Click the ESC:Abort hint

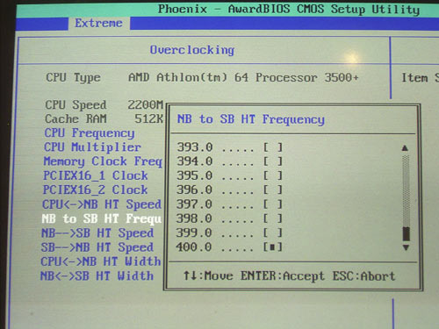[x=363, y=276]
